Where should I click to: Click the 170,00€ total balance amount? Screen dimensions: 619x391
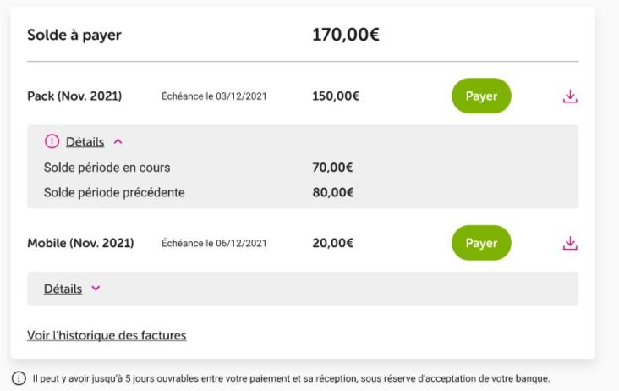tap(345, 35)
